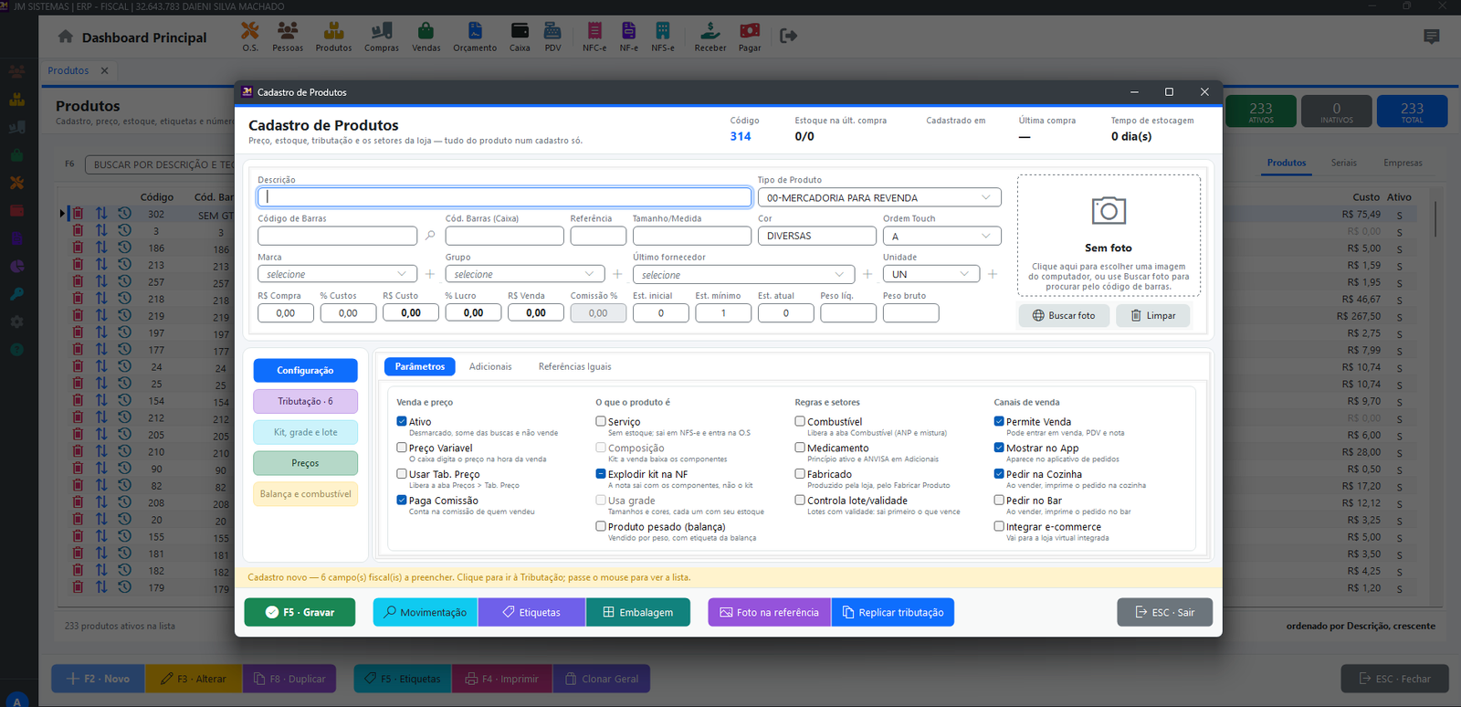Screen dimensions: 1461x707
Task: Click the barcode search magnifier icon
Action: pyautogui.click(x=430, y=236)
